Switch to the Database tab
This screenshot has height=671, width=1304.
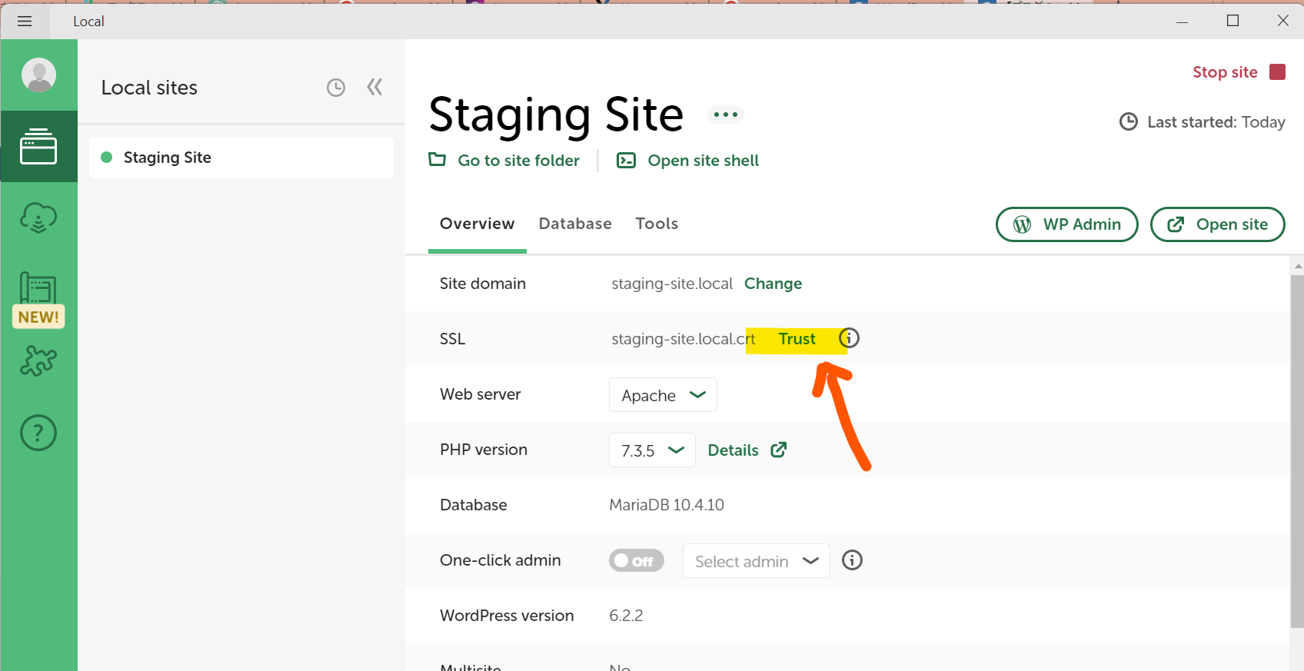click(x=575, y=224)
